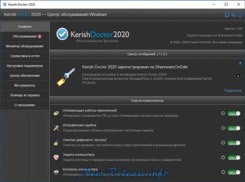Open the О программе section
The height and width of the screenshot is (182, 245).
[25, 105]
